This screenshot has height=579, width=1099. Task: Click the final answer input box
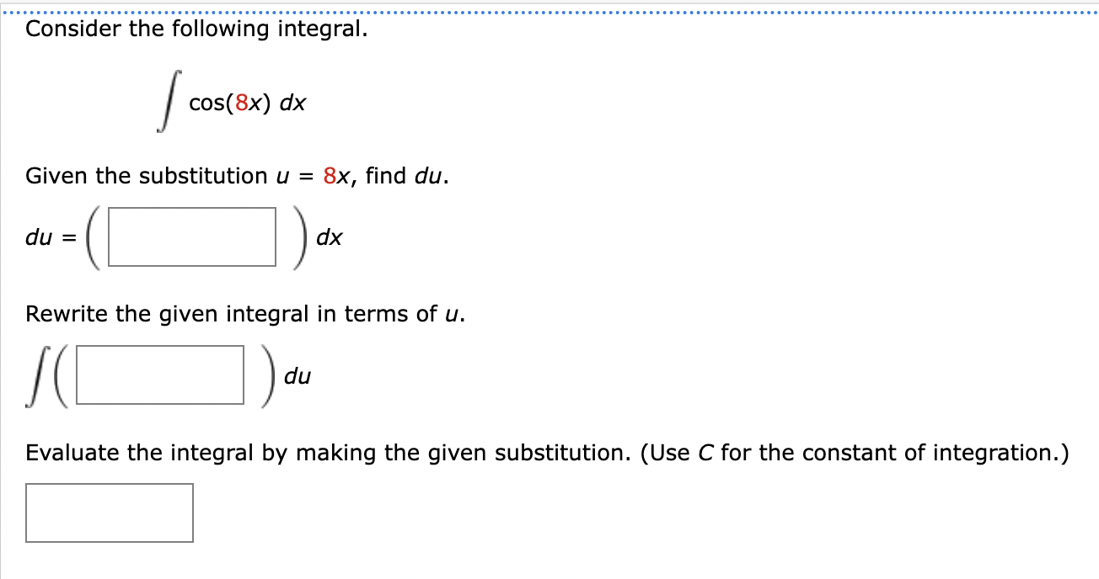tap(110, 513)
